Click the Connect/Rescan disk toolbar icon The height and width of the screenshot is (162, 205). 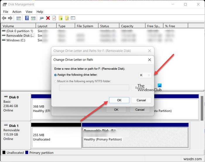(x=42, y=18)
